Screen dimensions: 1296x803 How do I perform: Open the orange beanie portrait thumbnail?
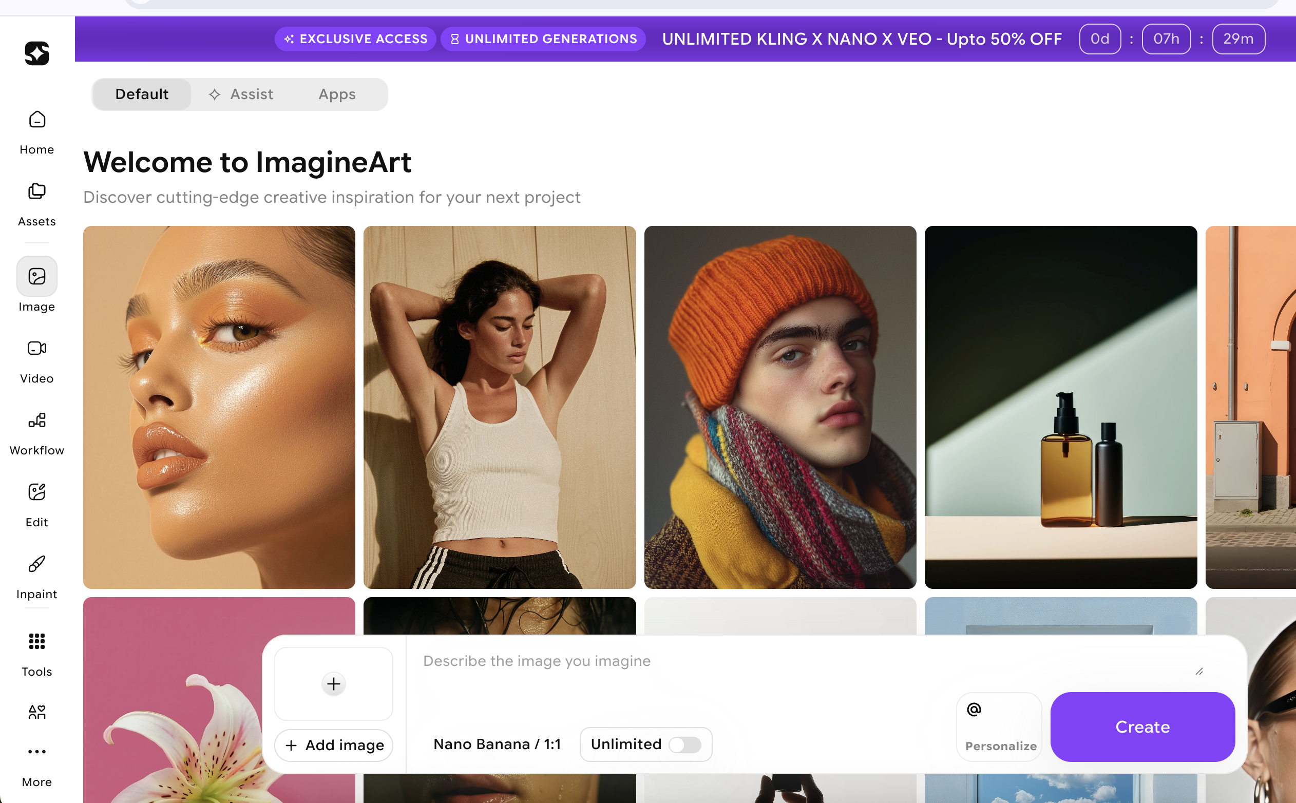(x=780, y=407)
